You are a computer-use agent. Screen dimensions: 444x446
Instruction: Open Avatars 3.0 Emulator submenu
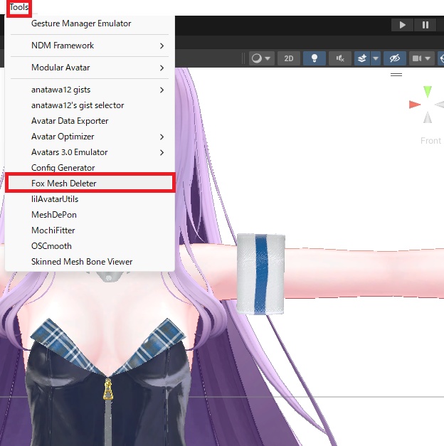pyautogui.click(x=90, y=152)
